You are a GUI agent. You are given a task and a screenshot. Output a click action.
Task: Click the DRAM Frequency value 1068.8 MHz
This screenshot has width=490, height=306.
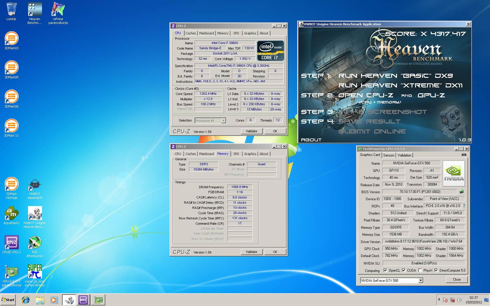coord(240,187)
